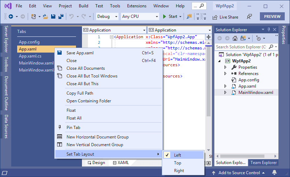Expand the References node in Solution Explorer

226,74
